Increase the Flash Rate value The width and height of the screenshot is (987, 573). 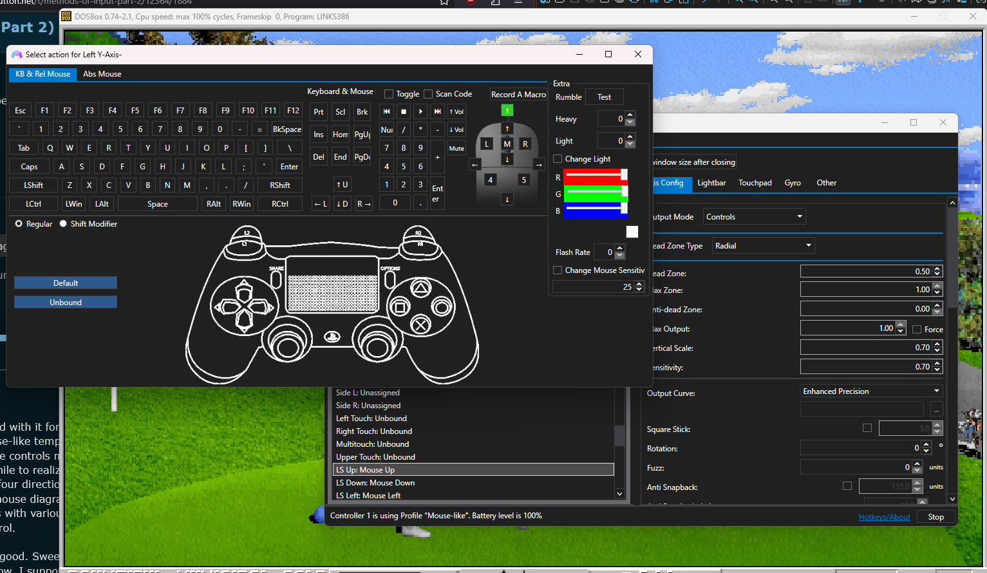coord(620,249)
